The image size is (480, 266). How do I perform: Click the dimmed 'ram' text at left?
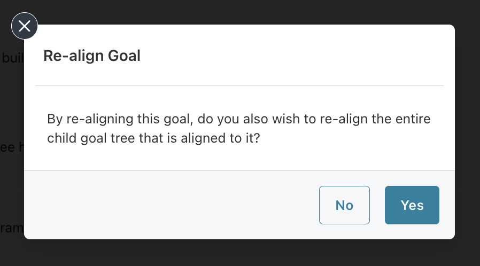coord(12,228)
